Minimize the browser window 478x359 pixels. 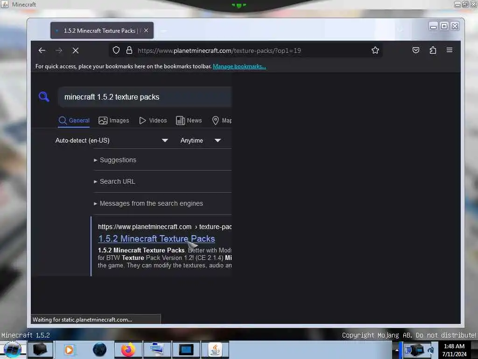[433, 27]
